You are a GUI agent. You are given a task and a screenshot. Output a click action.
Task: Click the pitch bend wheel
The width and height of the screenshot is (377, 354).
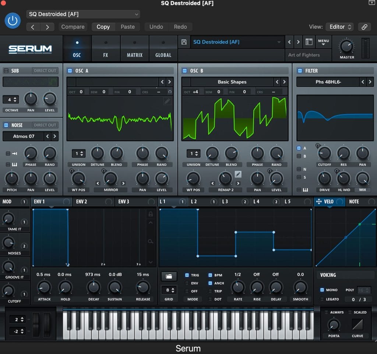(36, 324)
